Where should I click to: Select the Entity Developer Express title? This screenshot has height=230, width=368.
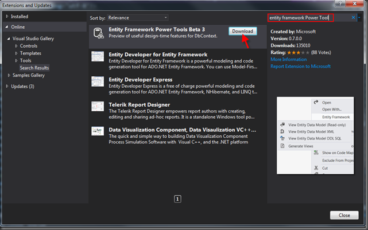140,80
